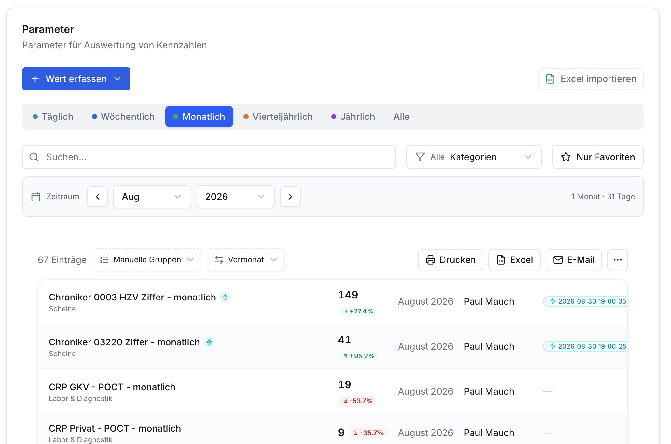Switch to the Wöchentlich tab
The height and width of the screenshot is (444, 671).
pyautogui.click(x=123, y=117)
